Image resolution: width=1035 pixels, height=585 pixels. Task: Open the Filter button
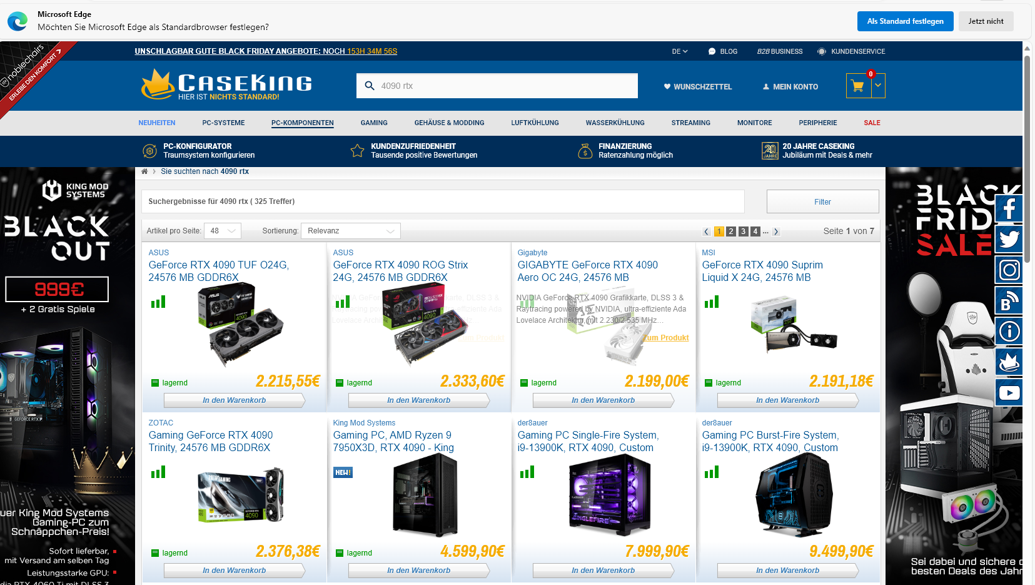pyautogui.click(x=822, y=201)
